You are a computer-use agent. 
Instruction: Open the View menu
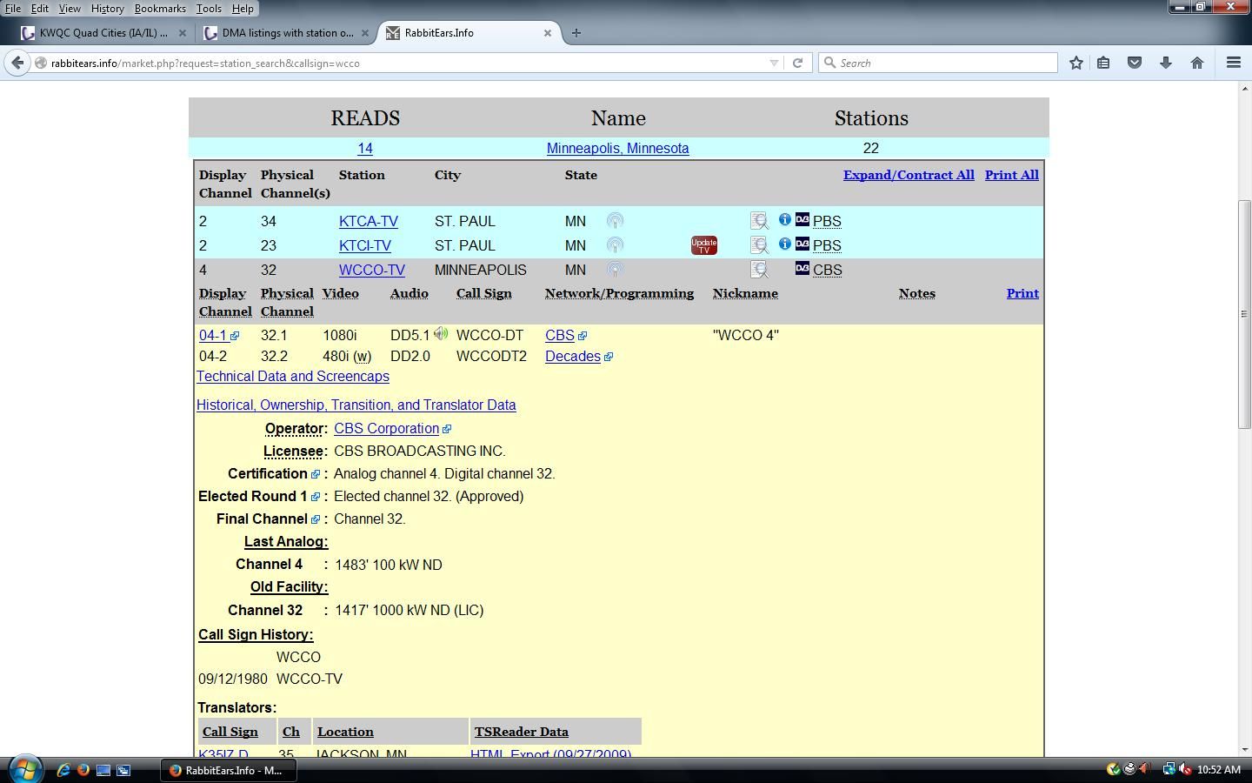click(x=70, y=8)
